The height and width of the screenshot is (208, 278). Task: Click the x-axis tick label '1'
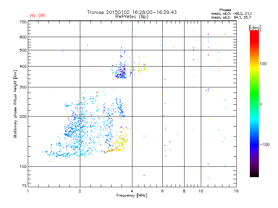(28, 191)
